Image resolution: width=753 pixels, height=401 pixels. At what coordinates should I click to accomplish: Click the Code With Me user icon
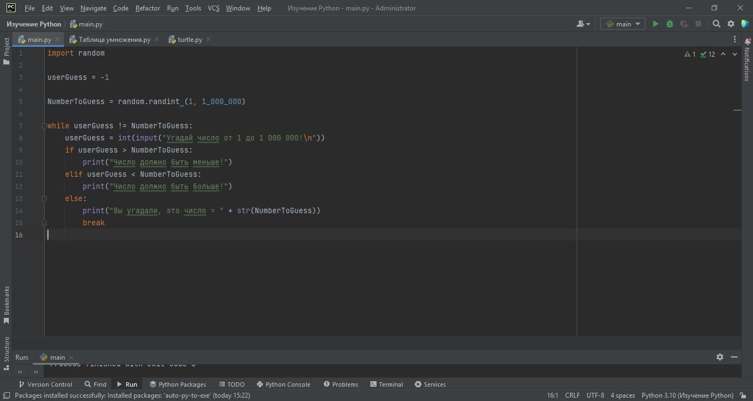583,24
